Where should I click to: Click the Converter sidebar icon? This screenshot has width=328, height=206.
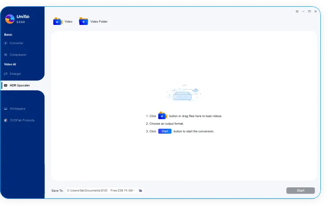(x=6, y=43)
